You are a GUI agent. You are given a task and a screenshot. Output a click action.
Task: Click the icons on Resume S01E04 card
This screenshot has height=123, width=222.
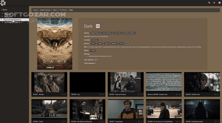click(x=178, y=95)
